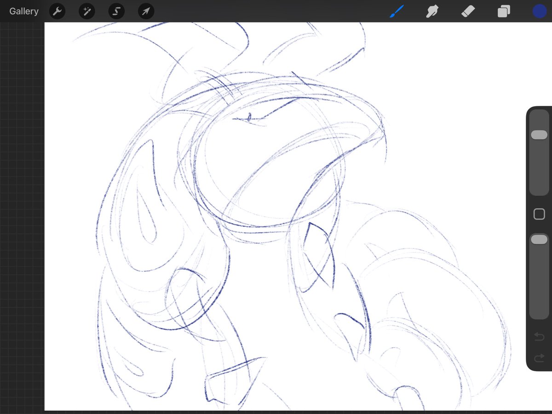Open the Adjustments magic wand menu
The image size is (552, 414).
click(87, 11)
